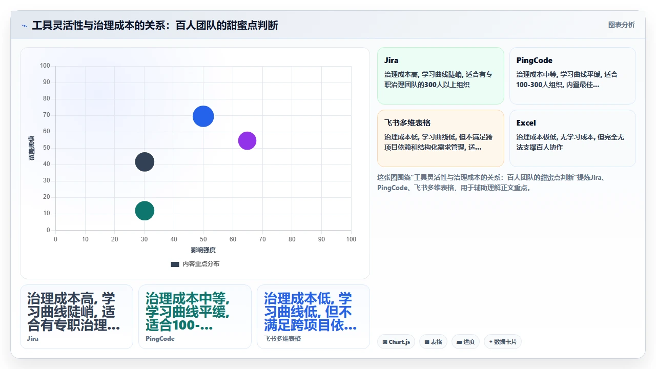Click the 进度 tag
Viewport: 656px width, 369px height.
coord(465,342)
